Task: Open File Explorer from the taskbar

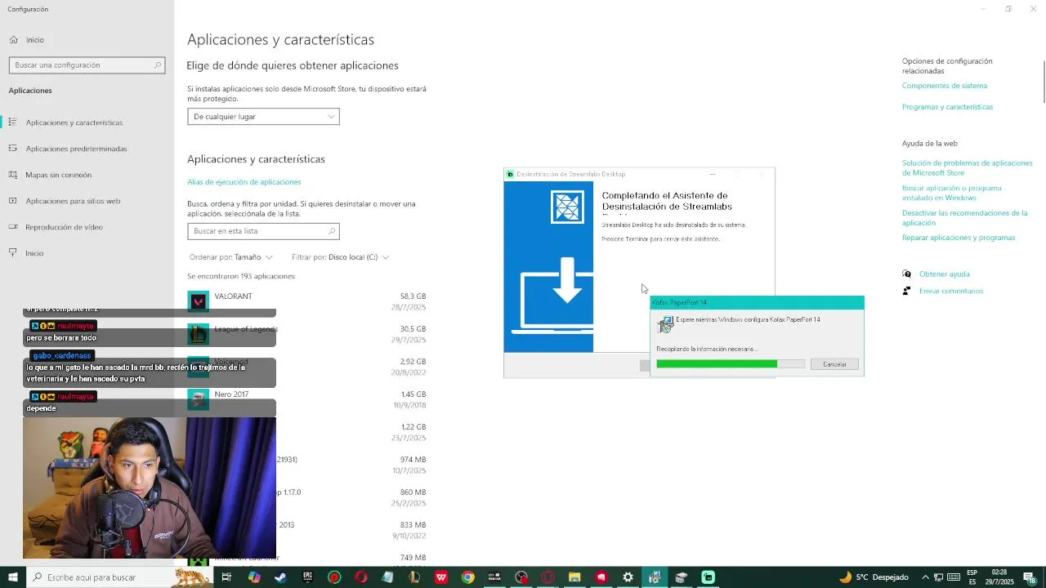Action: (x=574, y=577)
